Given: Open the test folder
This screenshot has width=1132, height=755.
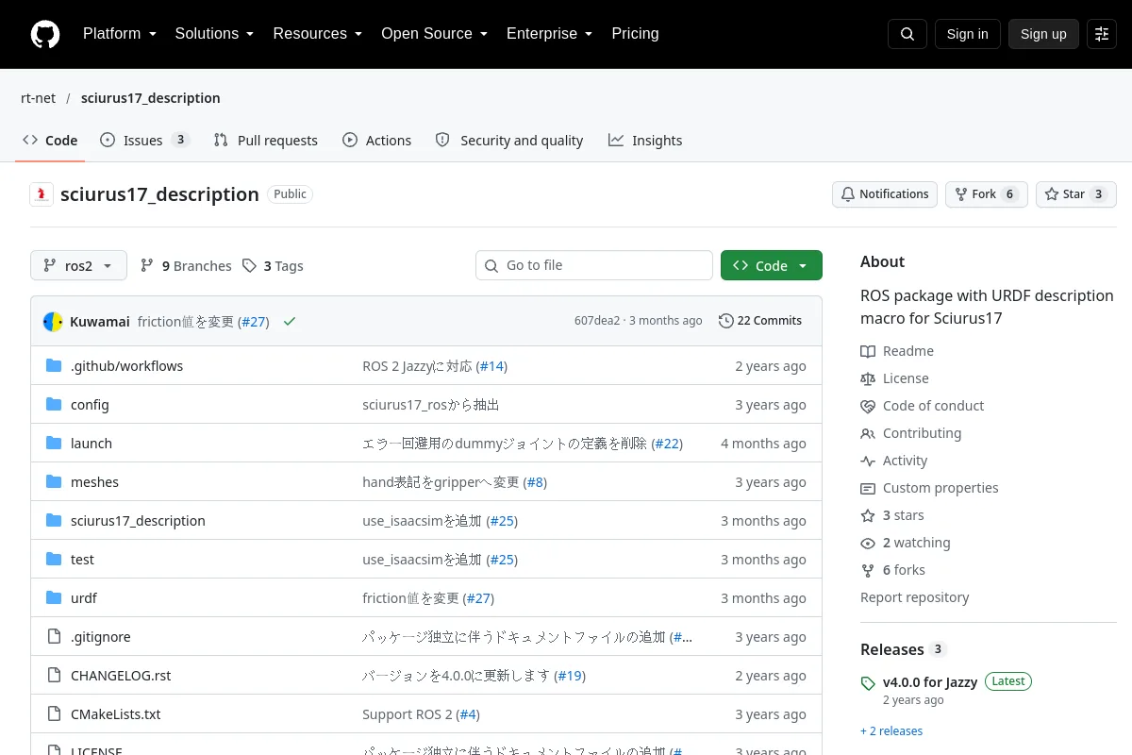Looking at the screenshot, I should 82,560.
